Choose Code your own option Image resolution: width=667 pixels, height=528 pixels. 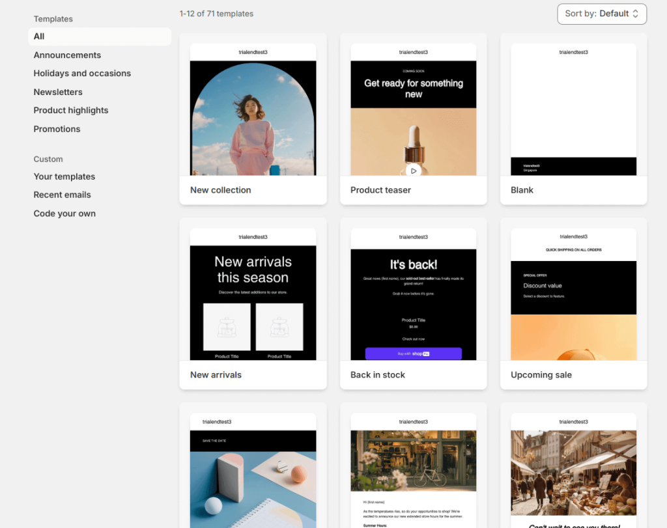coord(64,214)
